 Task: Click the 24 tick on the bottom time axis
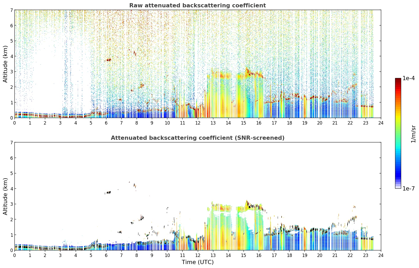pyautogui.click(x=381, y=255)
